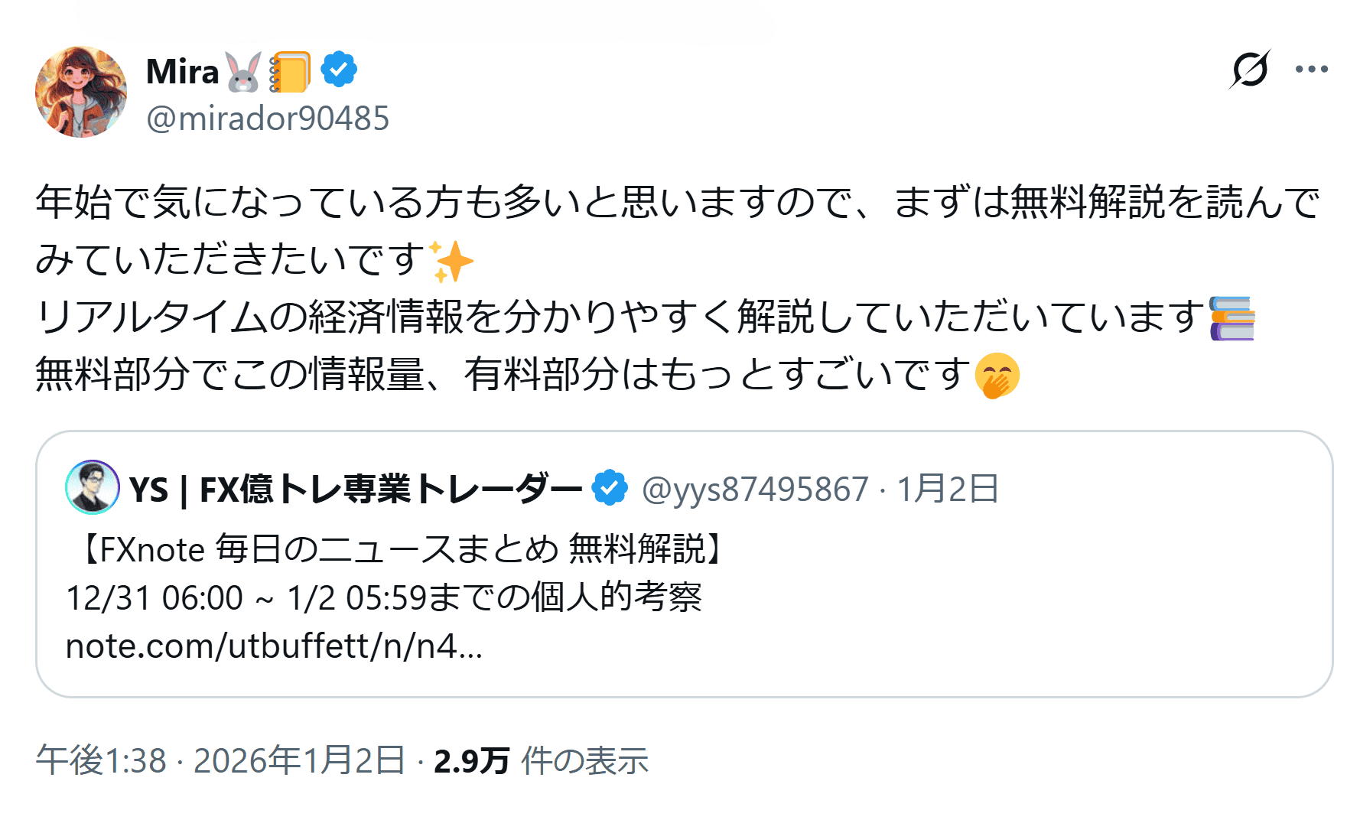Open Mira's profile picture
1360x820 pixels.
(81, 92)
